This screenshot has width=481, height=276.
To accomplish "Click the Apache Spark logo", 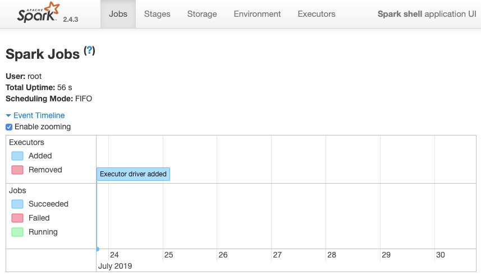I will tap(38, 12).
